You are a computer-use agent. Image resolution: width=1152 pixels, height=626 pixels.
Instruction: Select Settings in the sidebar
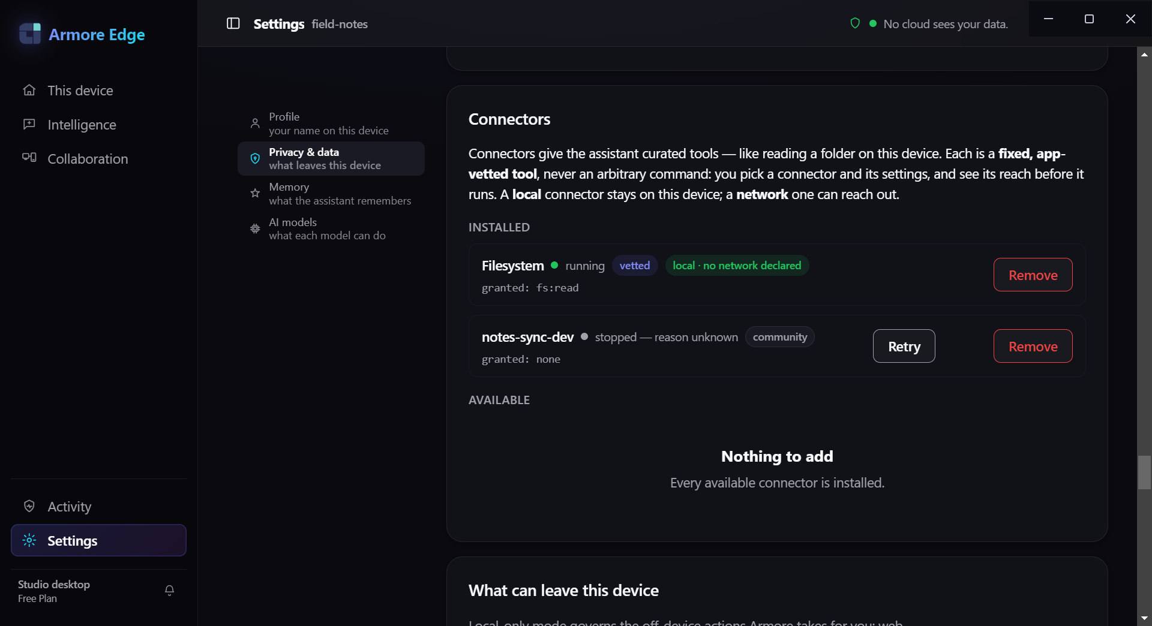[x=98, y=540]
